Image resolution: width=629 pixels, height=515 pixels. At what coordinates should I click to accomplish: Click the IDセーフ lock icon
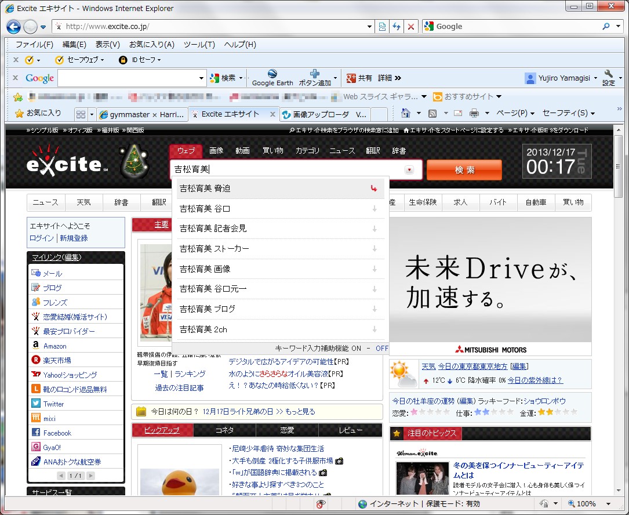tap(123, 60)
